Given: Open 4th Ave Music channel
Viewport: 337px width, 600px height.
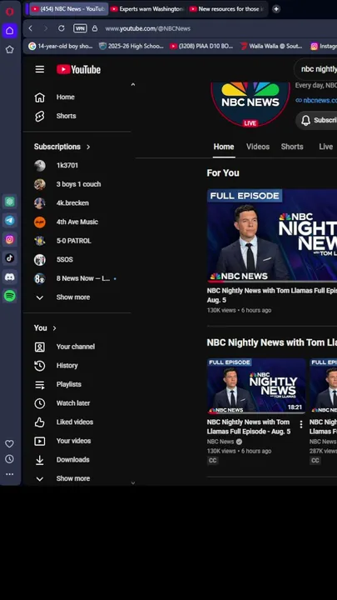Looking at the screenshot, I should [77, 222].
